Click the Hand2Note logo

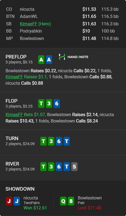(x=73, y=57)
